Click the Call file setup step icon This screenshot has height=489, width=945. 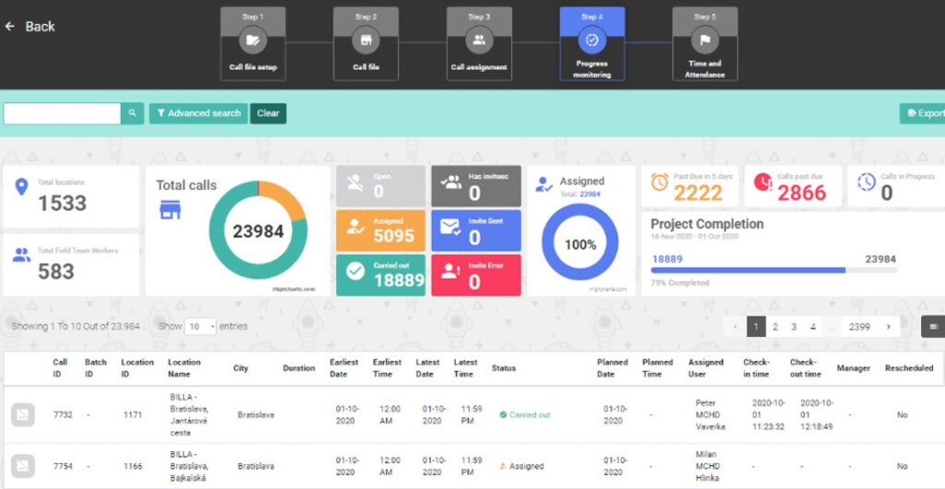253,41
